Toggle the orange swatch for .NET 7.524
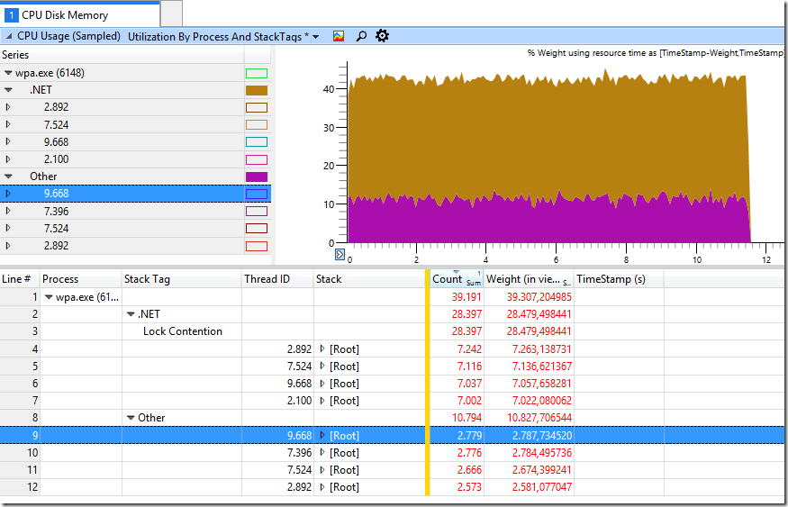This screenshot has height=507, width=788. [x=257, y=125]
